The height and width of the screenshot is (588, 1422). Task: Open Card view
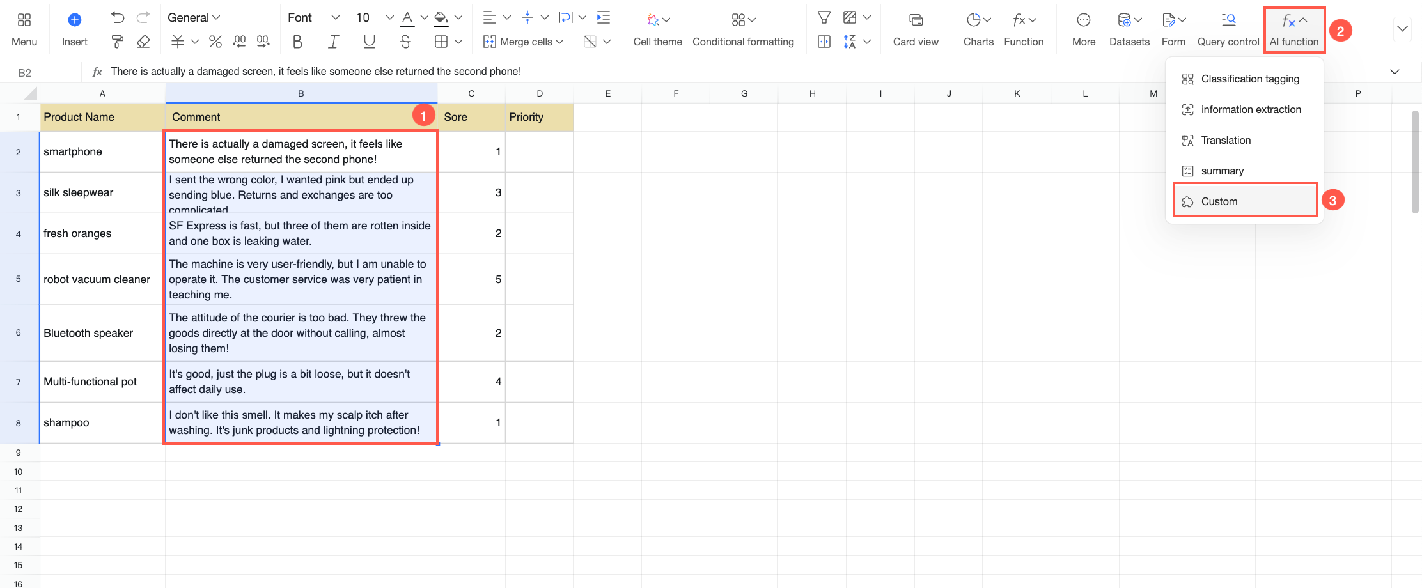tap(916, 29)
